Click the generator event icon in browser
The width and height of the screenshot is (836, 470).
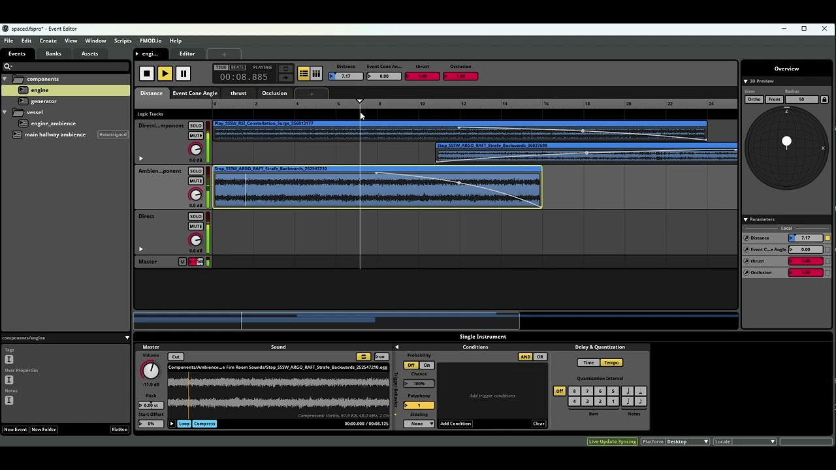[24, 101]
